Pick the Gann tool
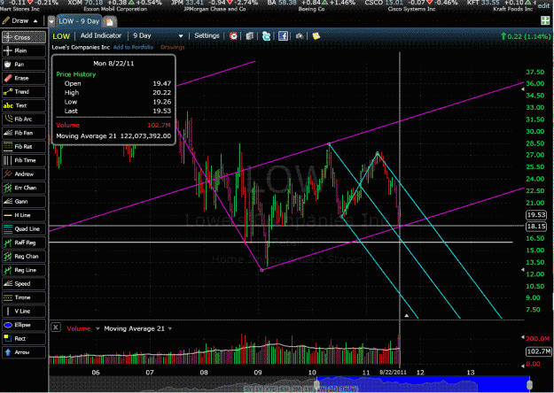 (x=24, y=202)
